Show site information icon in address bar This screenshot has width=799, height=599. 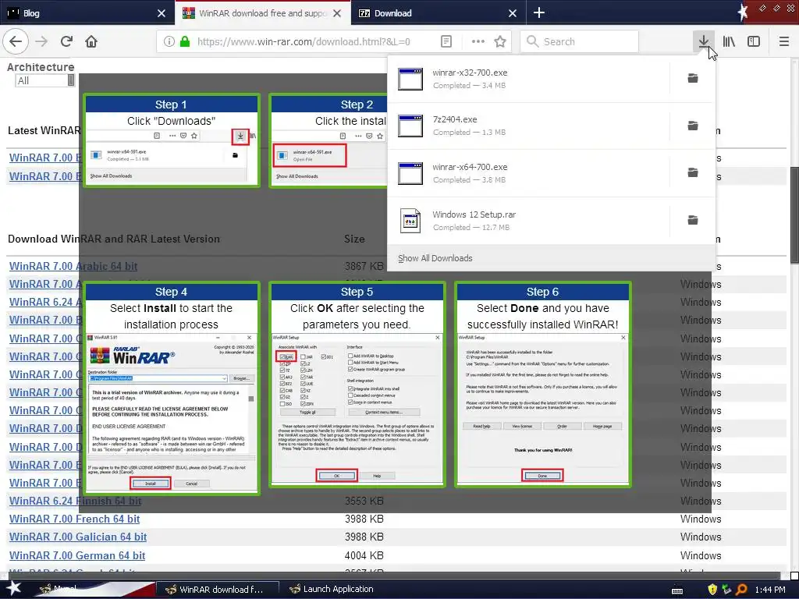click(x=169, y=42)
